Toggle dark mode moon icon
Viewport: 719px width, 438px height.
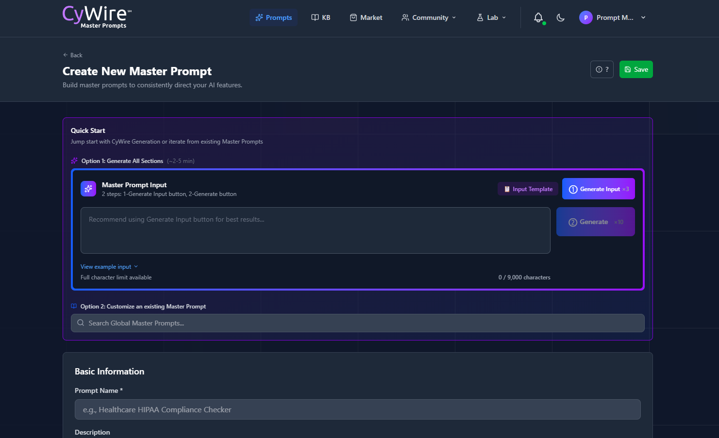(x=561, y=17)
